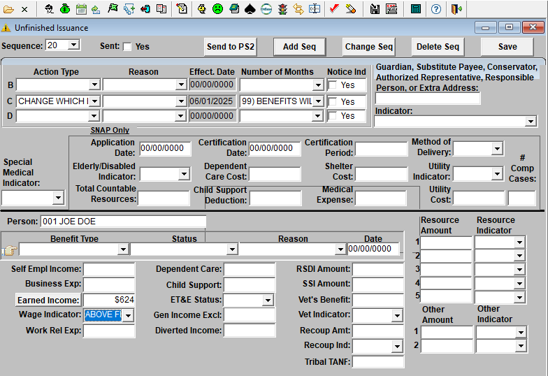548x376 pixels.
Task: Expand the Wage Indicator dropdown
Action: click(129, 315)
